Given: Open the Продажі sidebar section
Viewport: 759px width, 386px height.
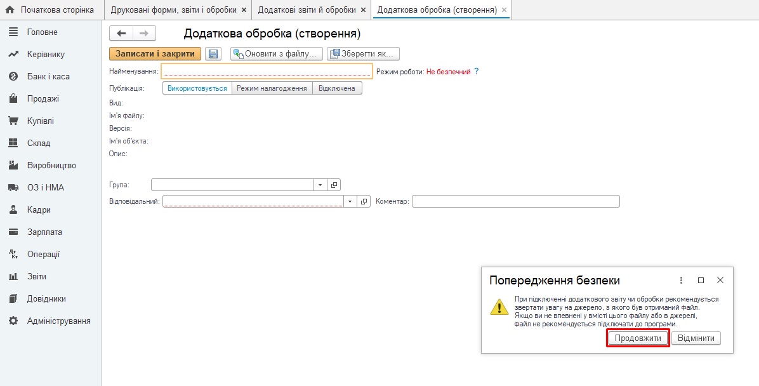Looking at the screenshot, I should coord(43,98).
